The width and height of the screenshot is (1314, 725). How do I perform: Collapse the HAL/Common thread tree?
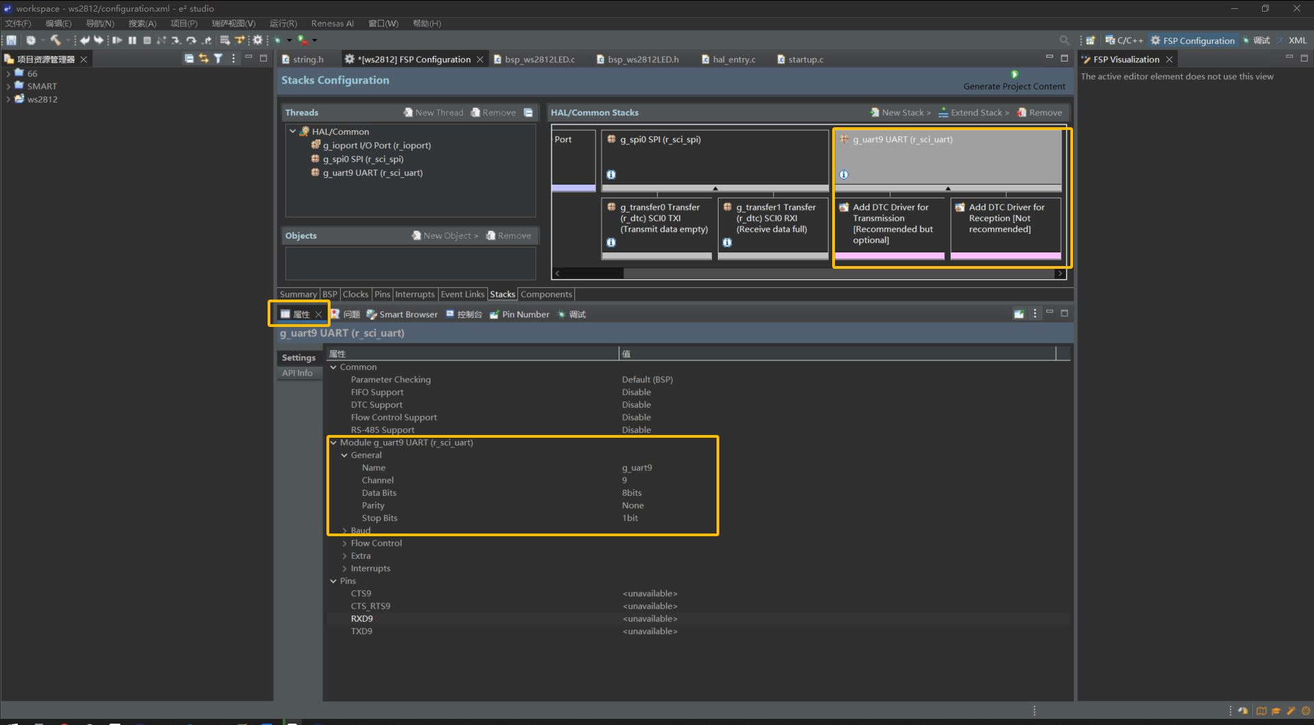pos(293,131)
